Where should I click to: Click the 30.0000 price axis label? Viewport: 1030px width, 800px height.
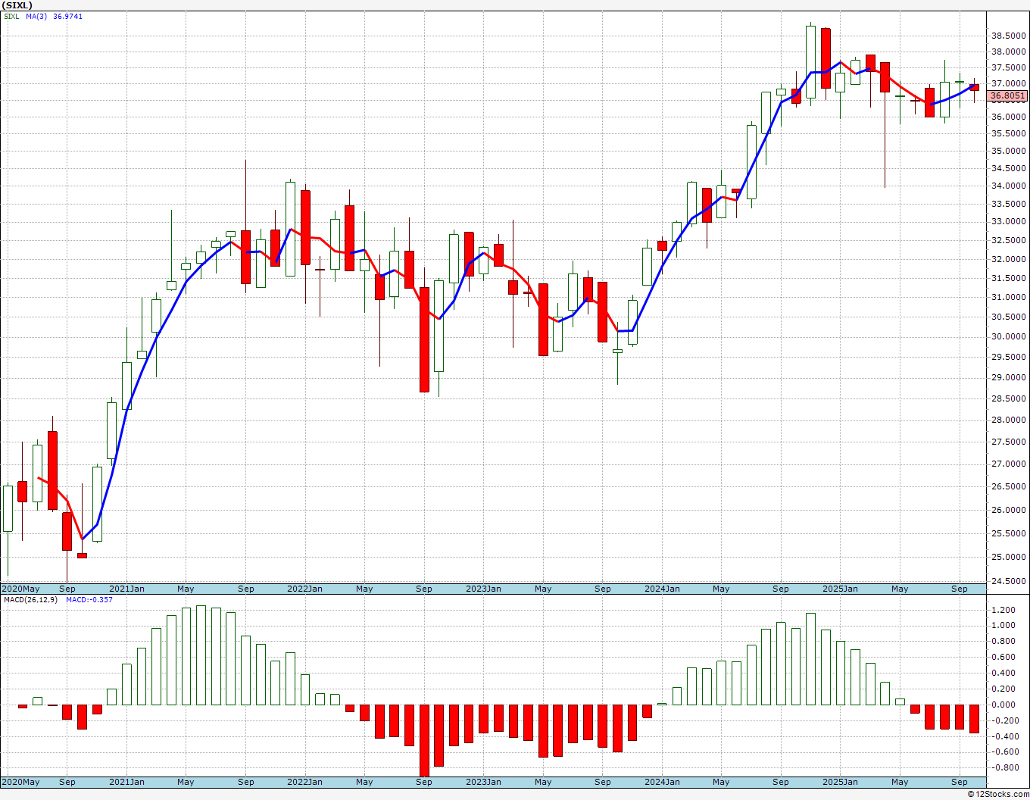pos(1008,336)
